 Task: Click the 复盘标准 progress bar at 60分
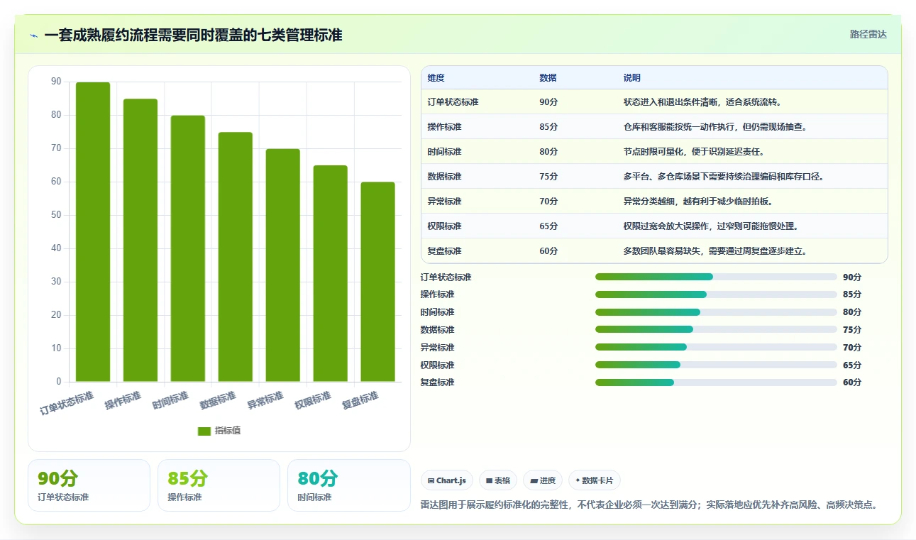tap(717, 382)
